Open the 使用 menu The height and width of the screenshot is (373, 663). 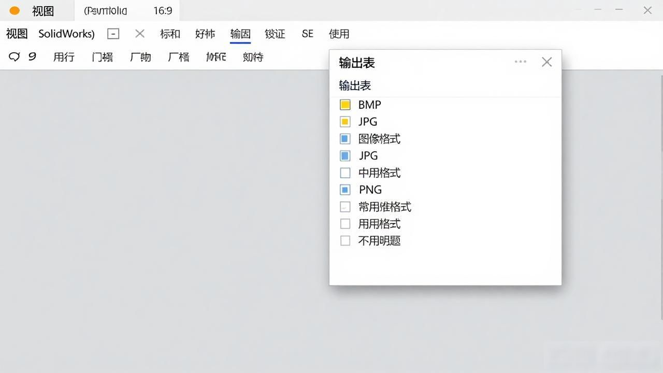click(339, 34)
